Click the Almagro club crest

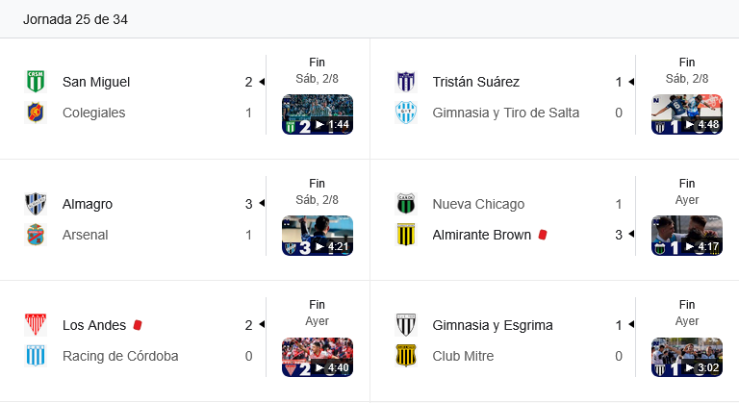(x=36, y=204)
